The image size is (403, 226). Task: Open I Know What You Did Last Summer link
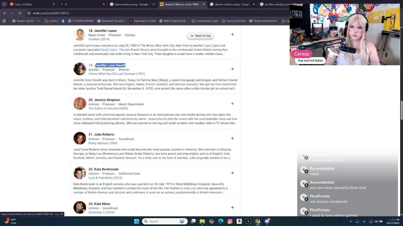tap(117, 74)
